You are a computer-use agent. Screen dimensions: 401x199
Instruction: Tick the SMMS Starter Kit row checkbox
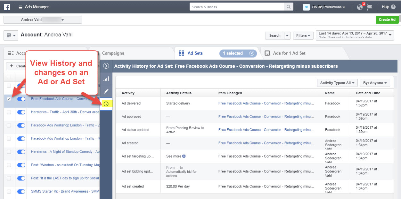tap(9, 192)
